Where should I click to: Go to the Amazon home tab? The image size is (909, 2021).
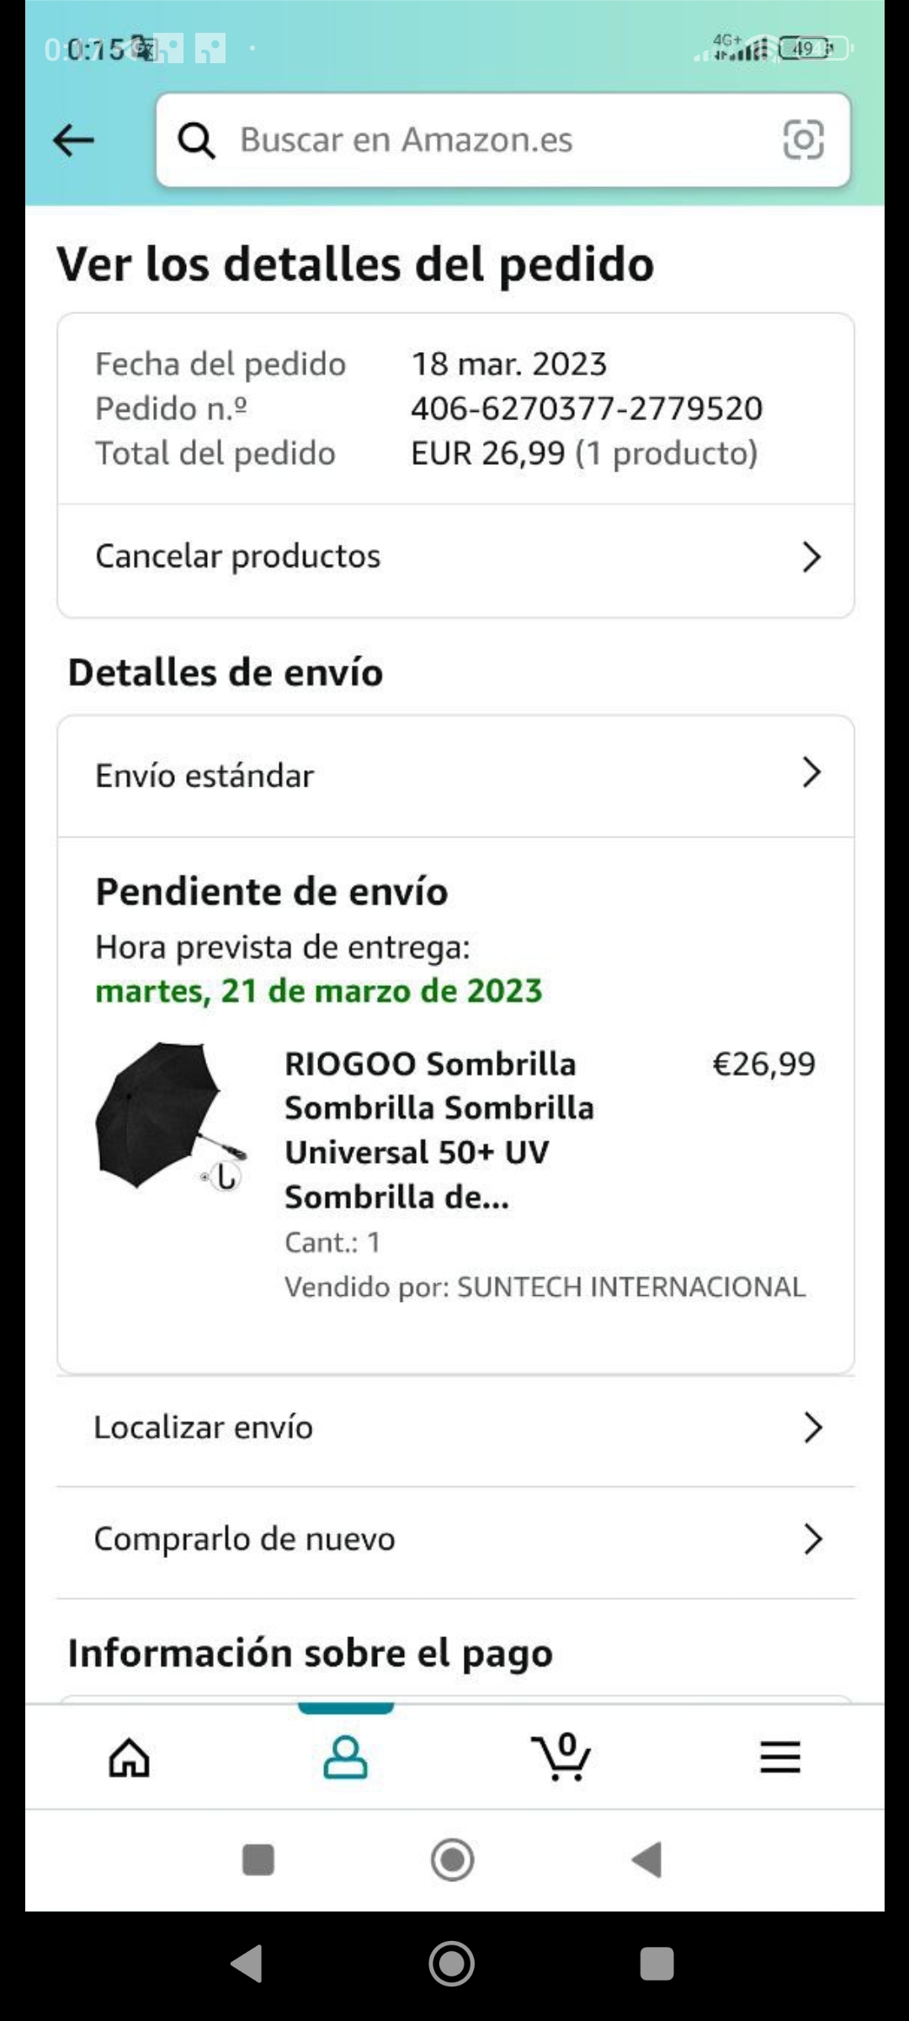click(130, 1758)
